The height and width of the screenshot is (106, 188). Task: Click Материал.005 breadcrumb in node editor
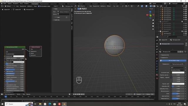click(x=30, y=9)
